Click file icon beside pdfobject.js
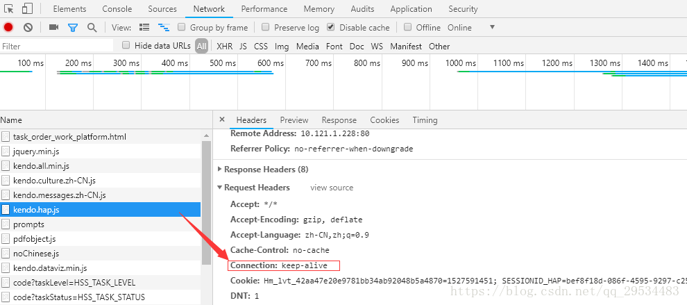 tap(6, 239)
